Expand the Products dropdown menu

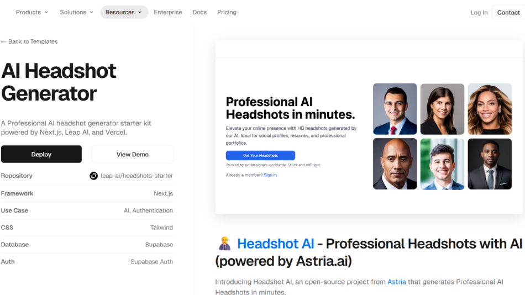click(32, 12)
